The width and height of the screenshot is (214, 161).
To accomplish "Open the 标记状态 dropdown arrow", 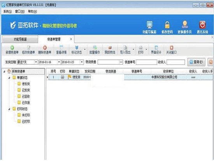I will pyautogui.click(x=85, y=49).
